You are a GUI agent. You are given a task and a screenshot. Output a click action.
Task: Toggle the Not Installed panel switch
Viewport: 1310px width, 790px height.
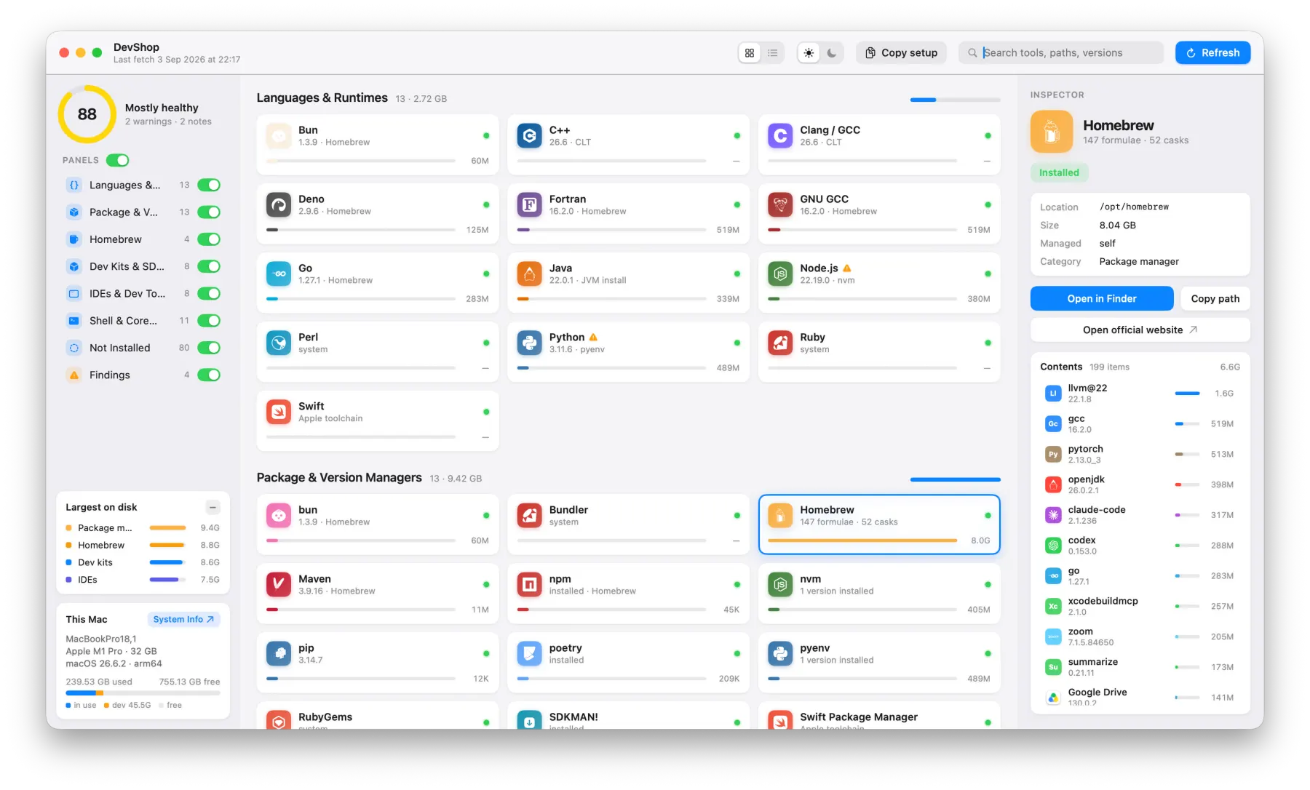[209, 348]
